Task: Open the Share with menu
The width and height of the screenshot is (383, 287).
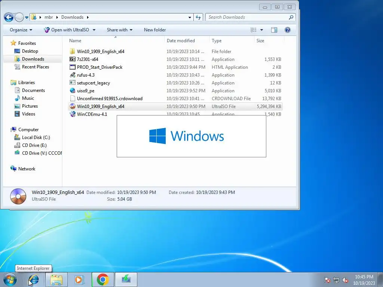Action: 119,30
